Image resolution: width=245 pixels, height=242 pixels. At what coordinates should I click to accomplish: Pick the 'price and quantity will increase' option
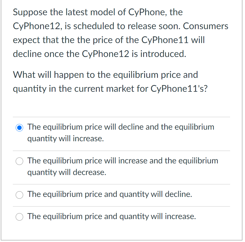(19, 217)
